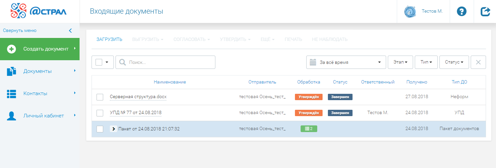Open the Личный кабинет menu item
496x168 pixels.
40,116
